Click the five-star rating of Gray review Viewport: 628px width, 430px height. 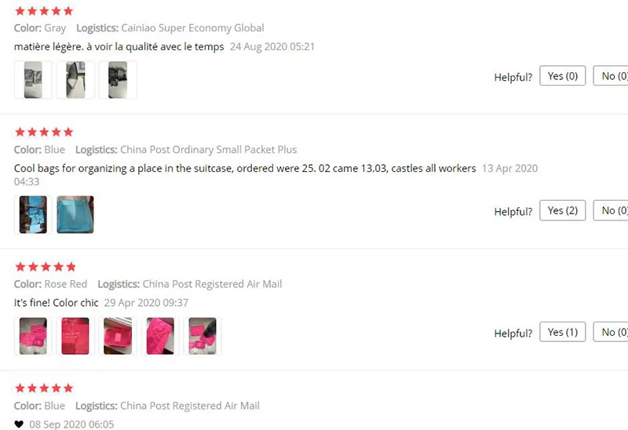coord(44,11)
